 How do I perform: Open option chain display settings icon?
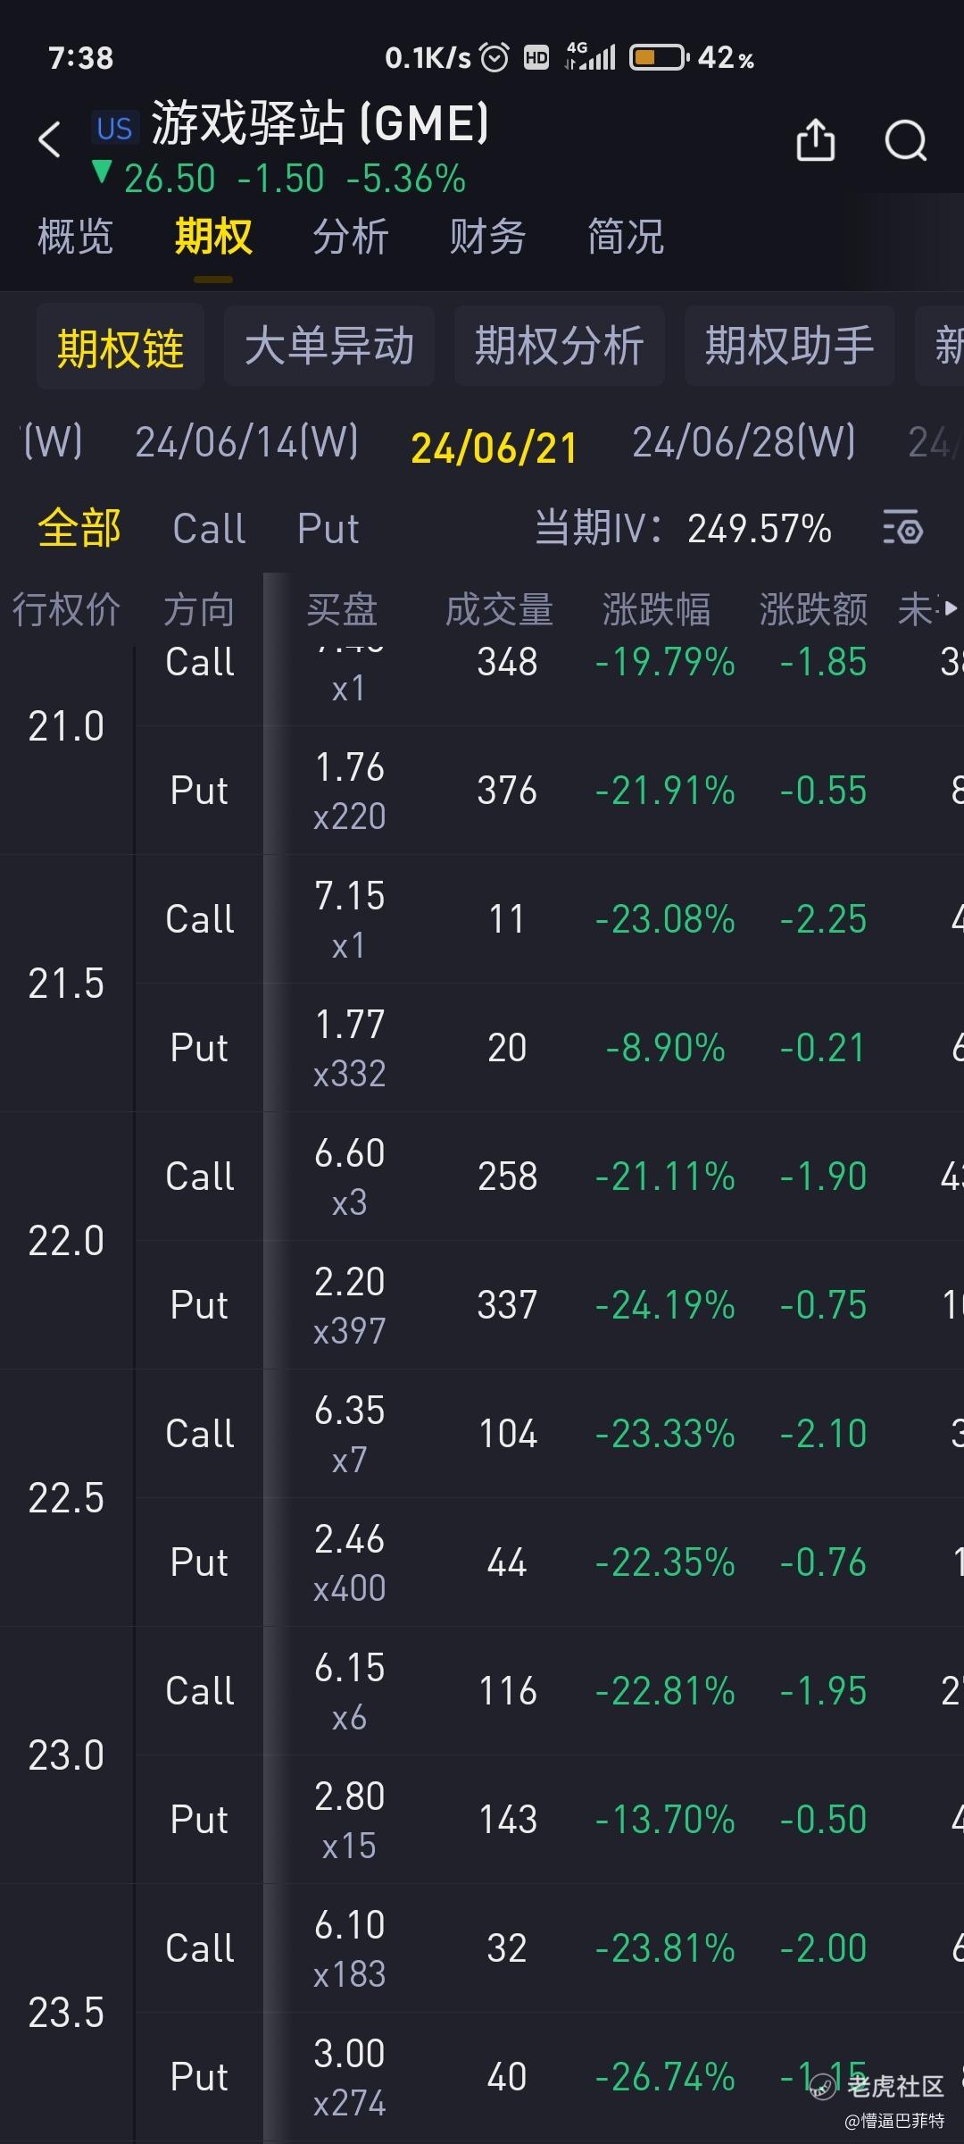(902, 528)
